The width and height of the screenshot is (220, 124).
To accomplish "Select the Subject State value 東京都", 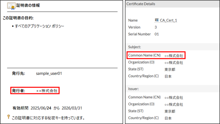I will [x=170, y=70].
